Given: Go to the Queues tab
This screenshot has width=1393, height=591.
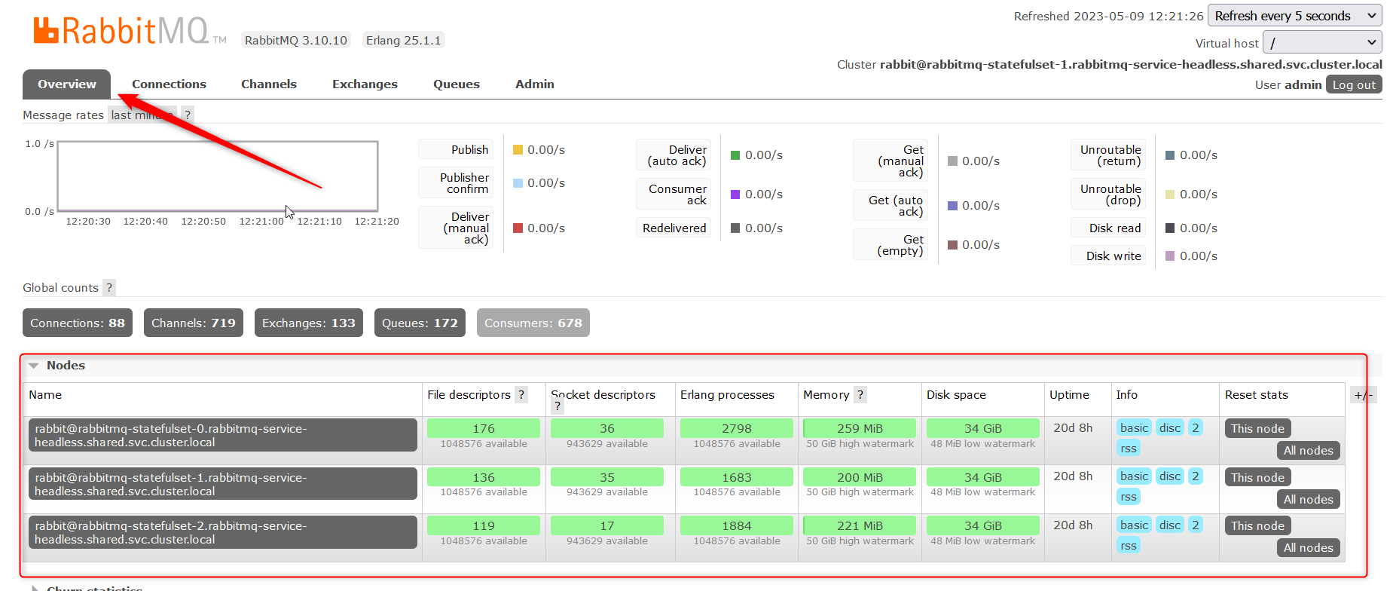Looking at the screenshot, I should pos(456,84).
